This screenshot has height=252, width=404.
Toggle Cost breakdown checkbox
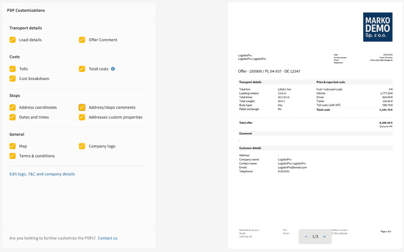point(13,78)
